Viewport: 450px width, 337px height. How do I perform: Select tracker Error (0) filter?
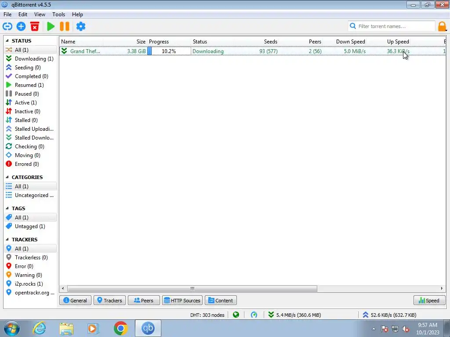[30, 266]
